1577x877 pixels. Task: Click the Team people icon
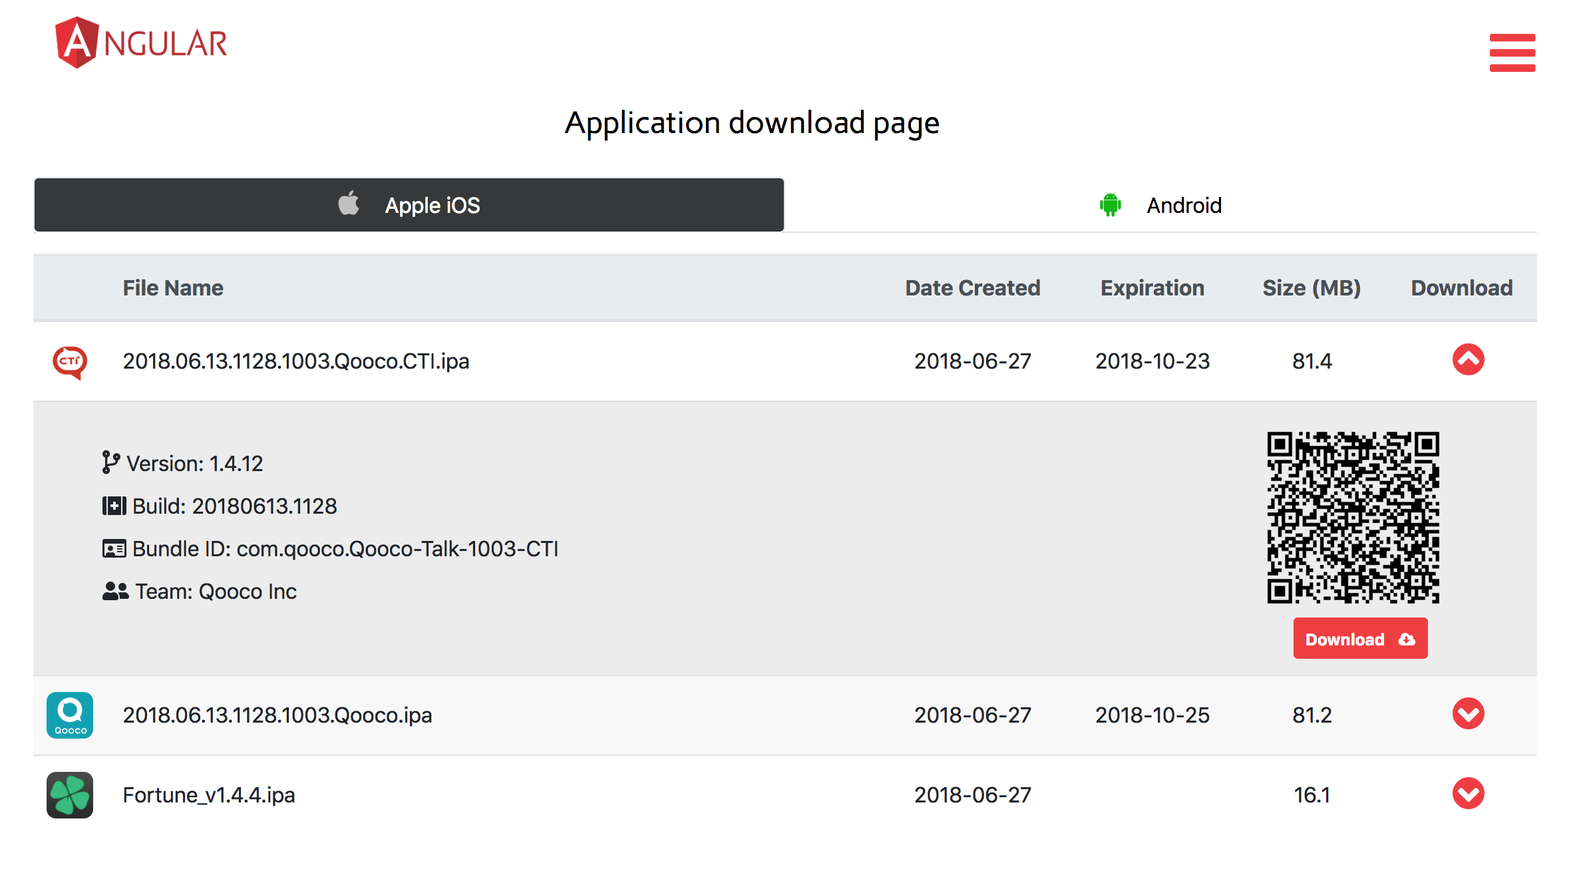pos(115,591)
